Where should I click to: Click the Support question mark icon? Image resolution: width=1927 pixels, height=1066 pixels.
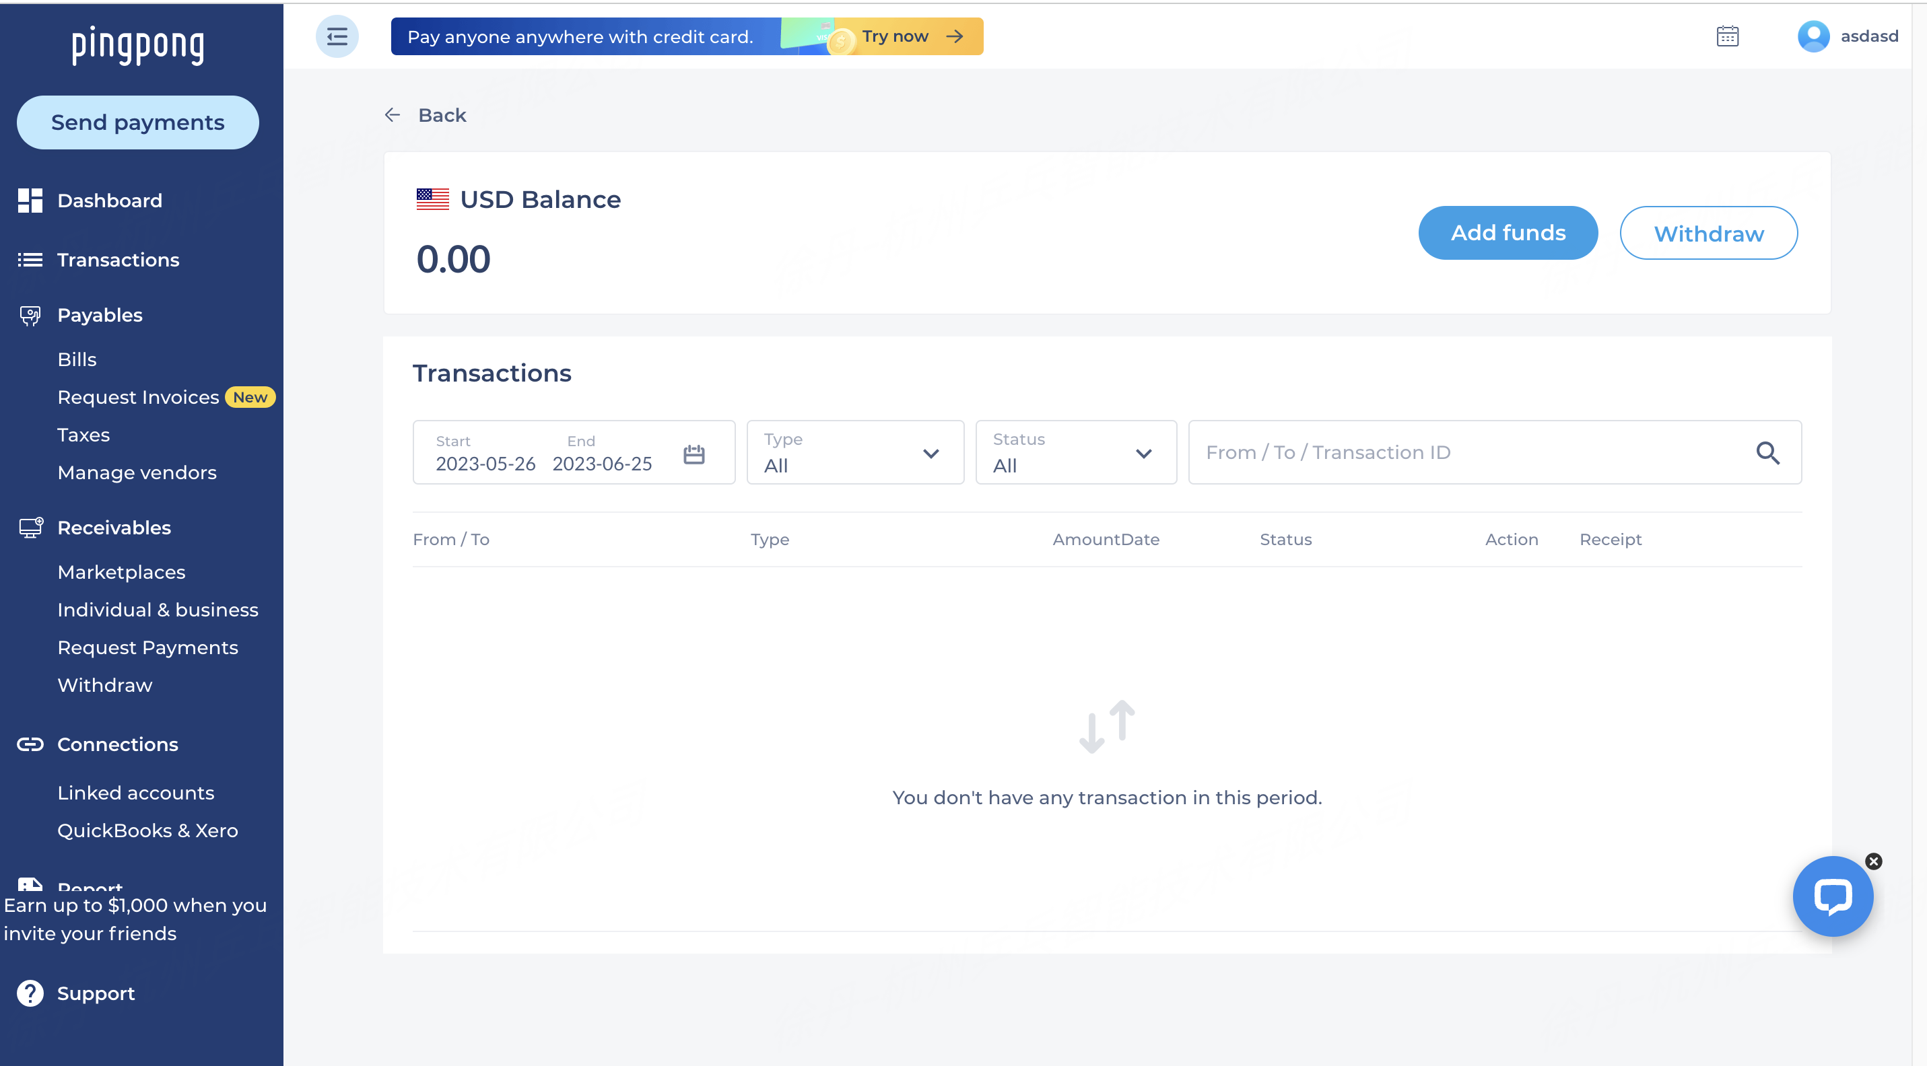click(x=30, y=993)
